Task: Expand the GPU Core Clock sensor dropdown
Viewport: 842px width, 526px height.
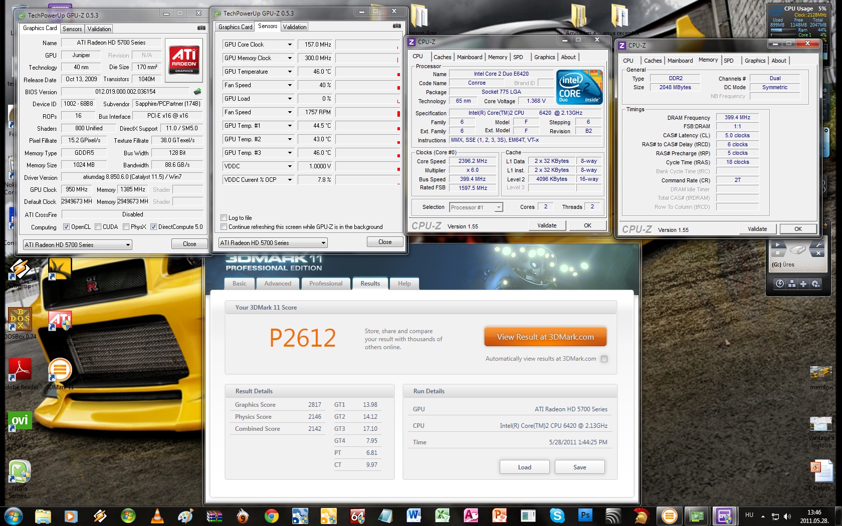Action: point(290,45)
